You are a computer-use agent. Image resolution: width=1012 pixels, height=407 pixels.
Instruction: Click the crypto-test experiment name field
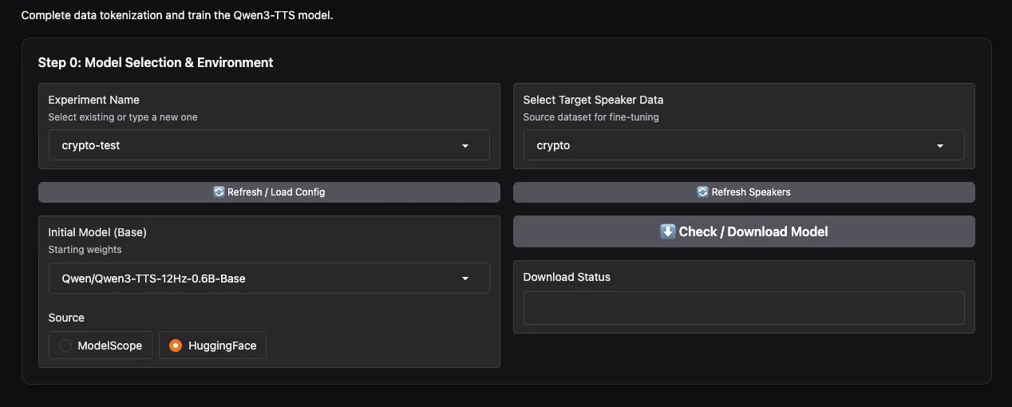pos(239,146)
